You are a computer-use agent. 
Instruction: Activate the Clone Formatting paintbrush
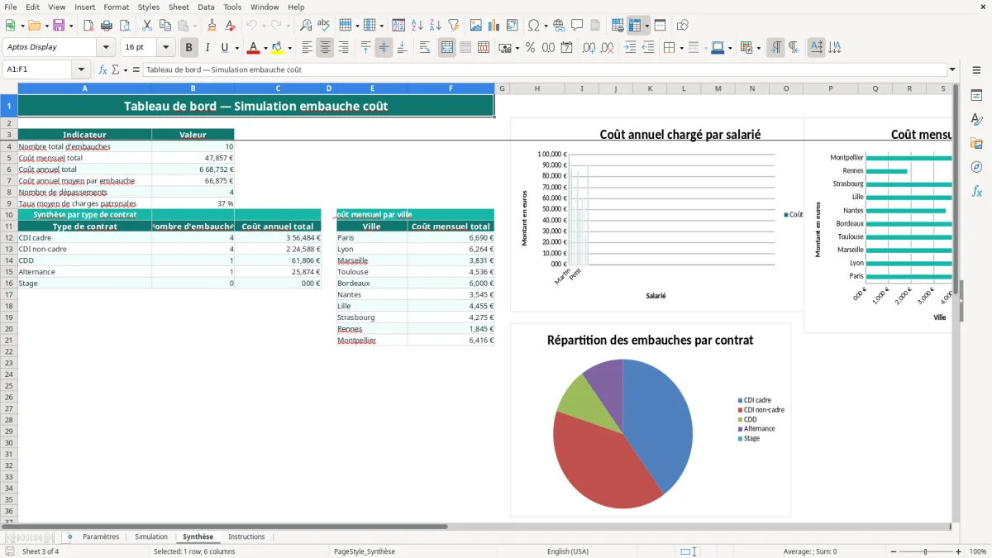pos(212,26)
